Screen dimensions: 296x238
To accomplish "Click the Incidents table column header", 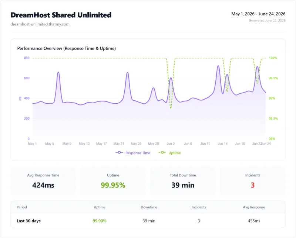I will [199, 207].
